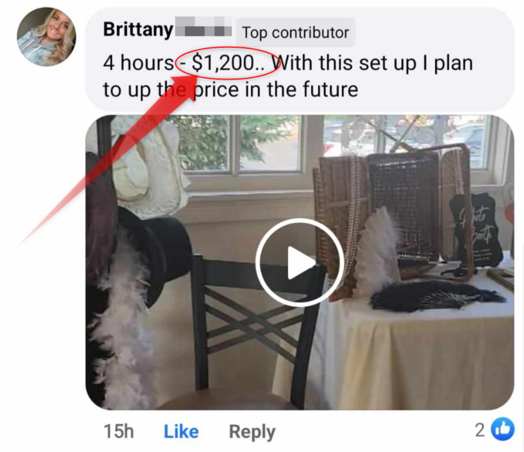Screen dimensions: 524x452
Task: Select the comment text about upping price
Action: [x=288, y=76]
